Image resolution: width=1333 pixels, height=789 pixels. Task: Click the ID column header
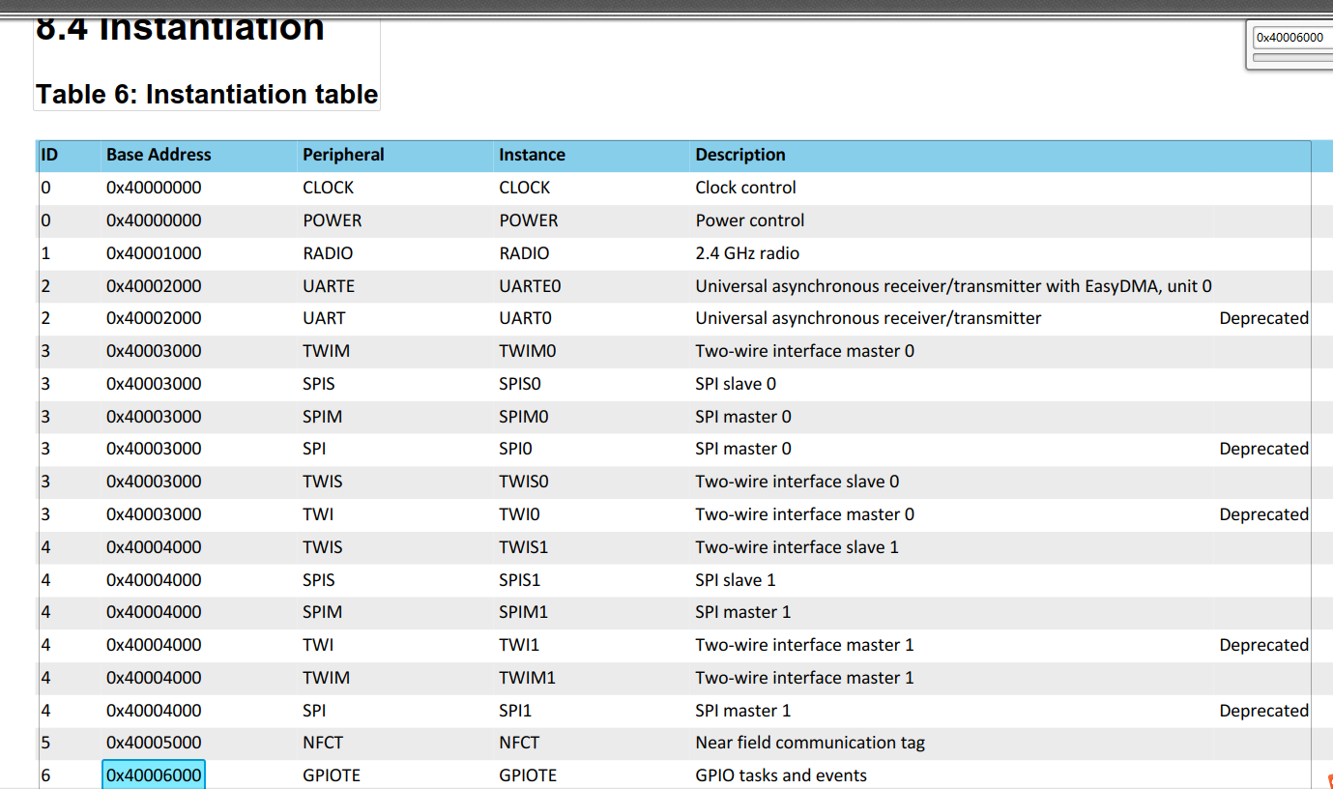click(45, 155)
